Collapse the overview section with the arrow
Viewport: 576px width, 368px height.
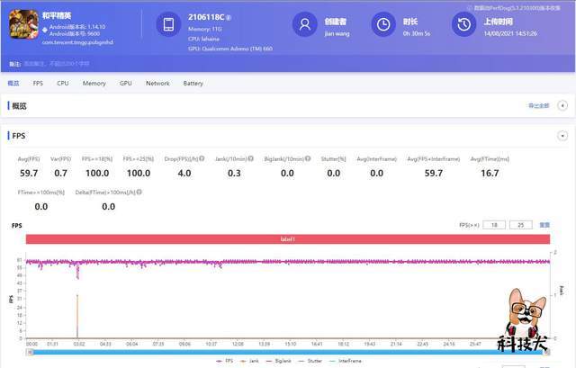(x=562, y=105)
